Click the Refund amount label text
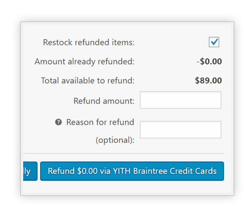 point(104,101)
